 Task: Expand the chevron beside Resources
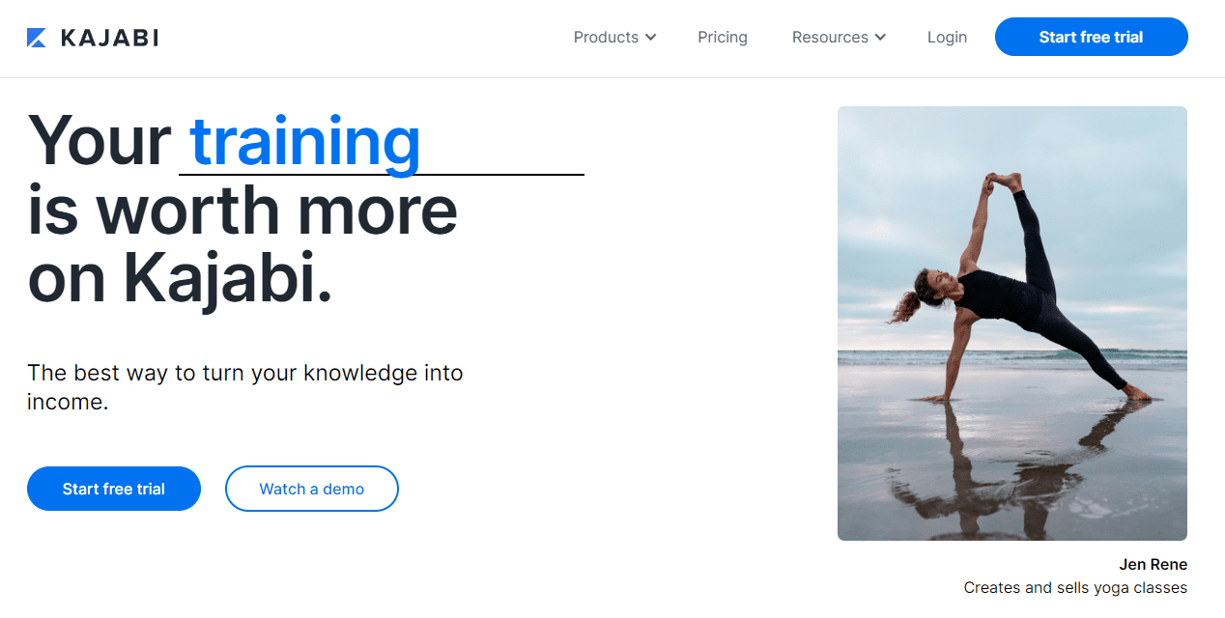[x=880, y=38]
